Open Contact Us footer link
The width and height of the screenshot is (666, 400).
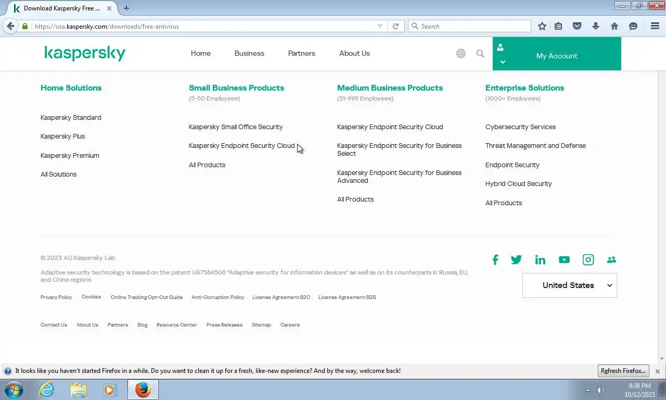tap(54, 325)
